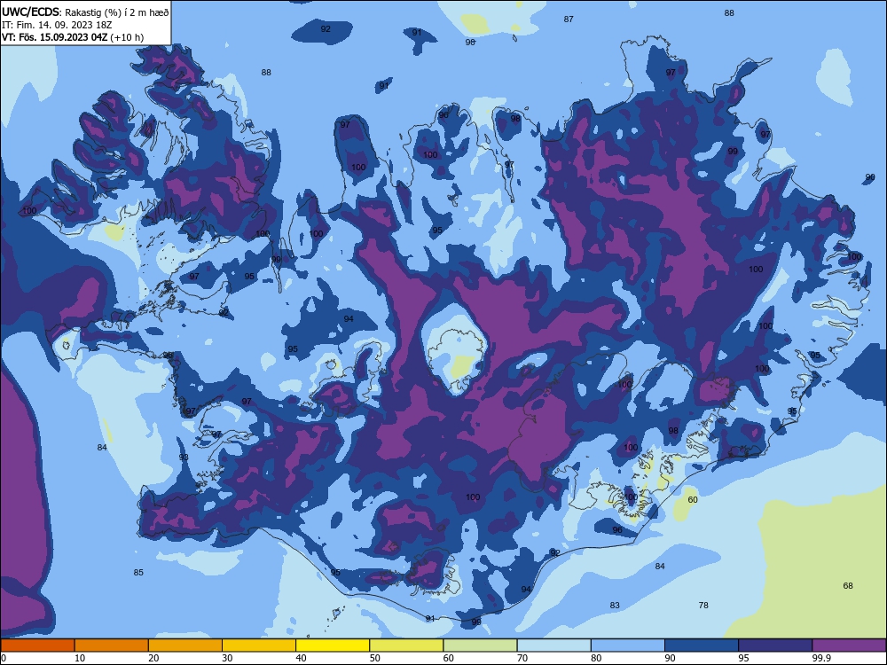Click the '99.9' tick label on the legend
This screenshot has width=887, height=665.
pyautogui.click(x=820, y=658)
